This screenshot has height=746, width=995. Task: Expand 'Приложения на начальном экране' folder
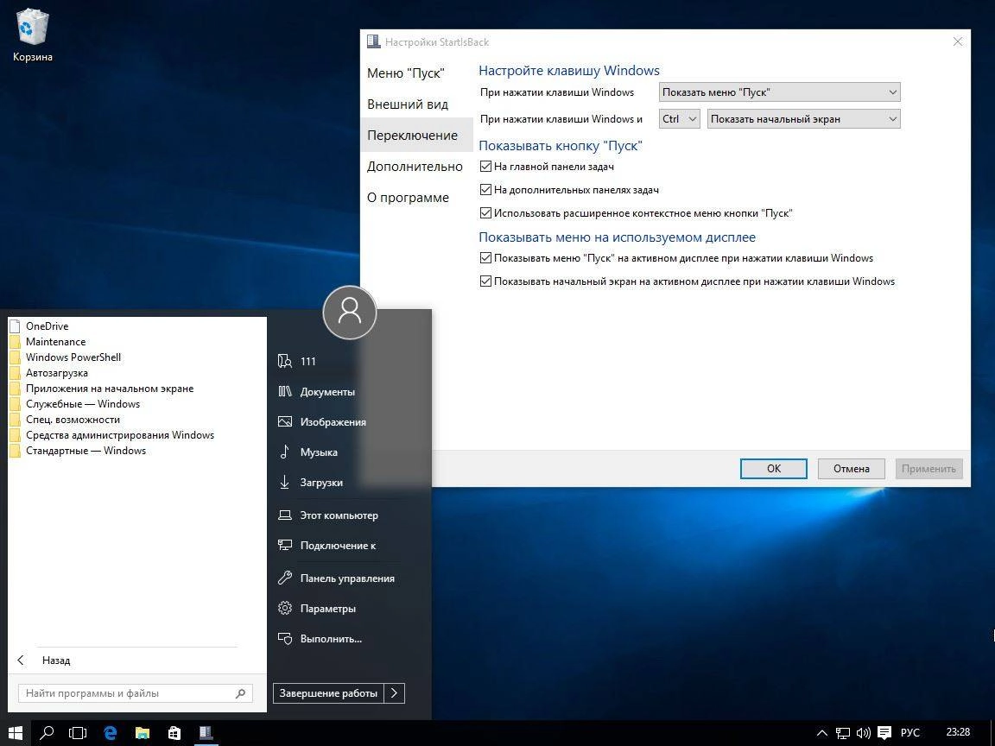[109, 389]
